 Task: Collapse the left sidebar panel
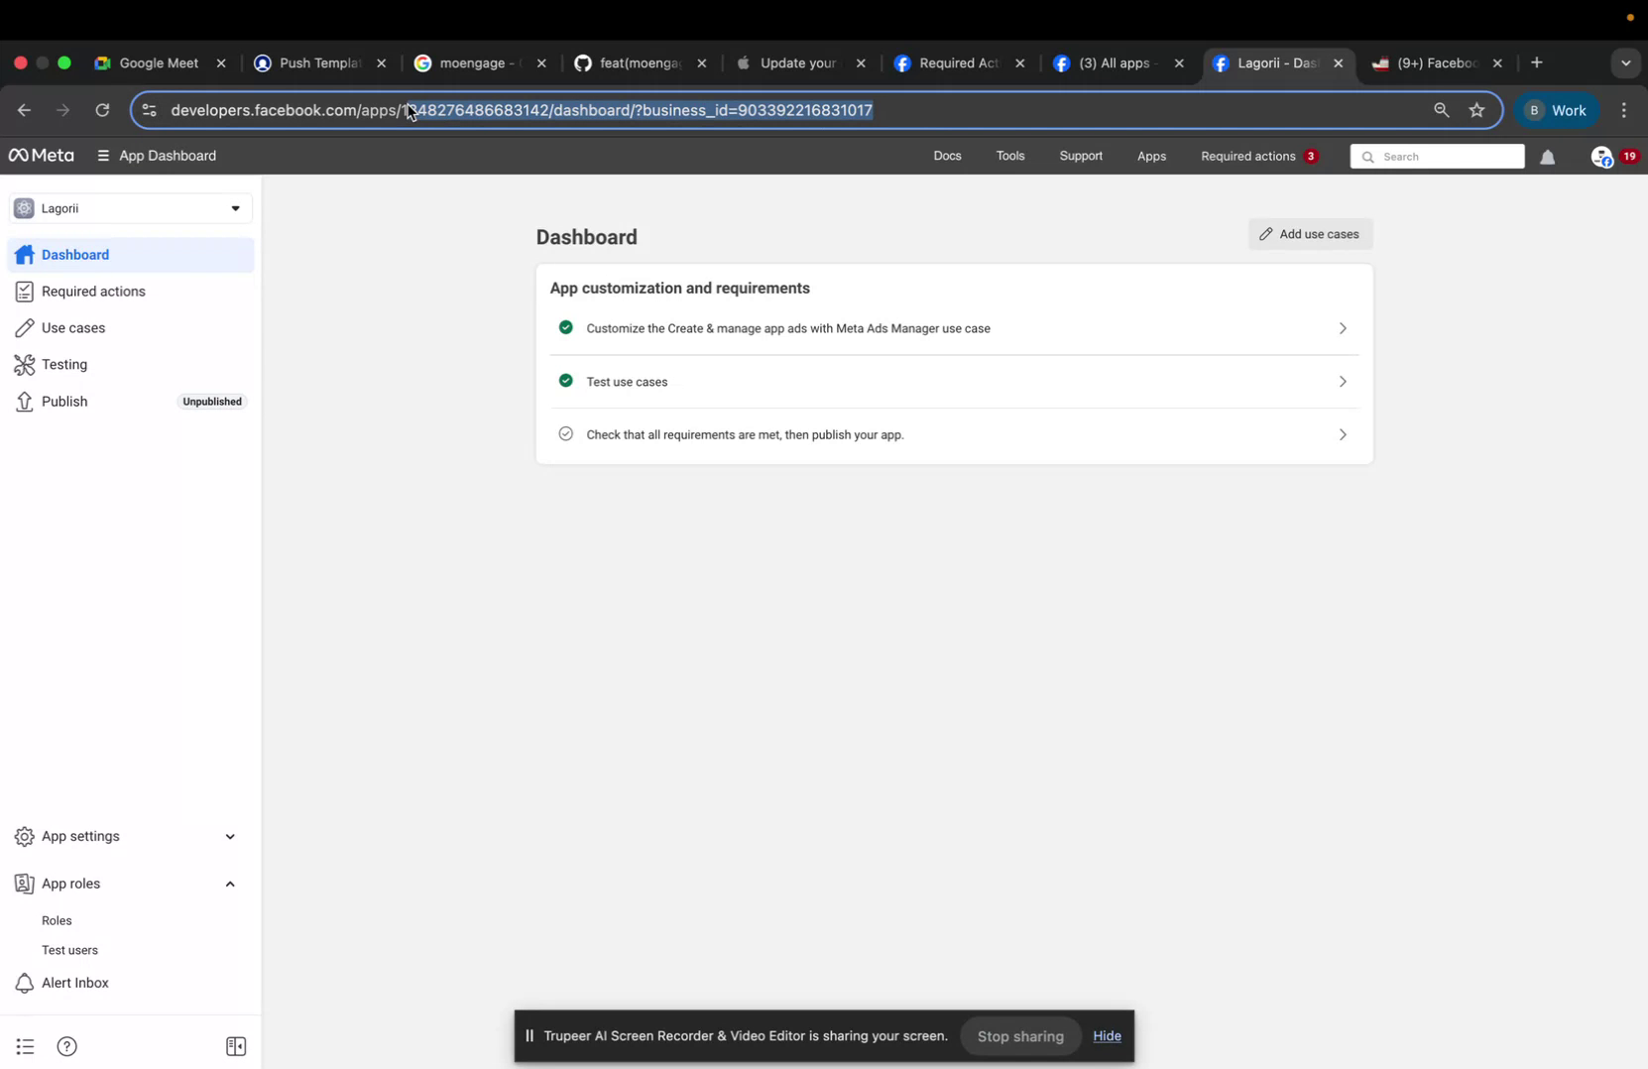236,1046
